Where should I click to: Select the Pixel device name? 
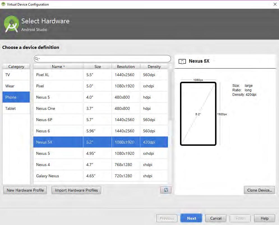pyautogui.click(x=40, y=86)
